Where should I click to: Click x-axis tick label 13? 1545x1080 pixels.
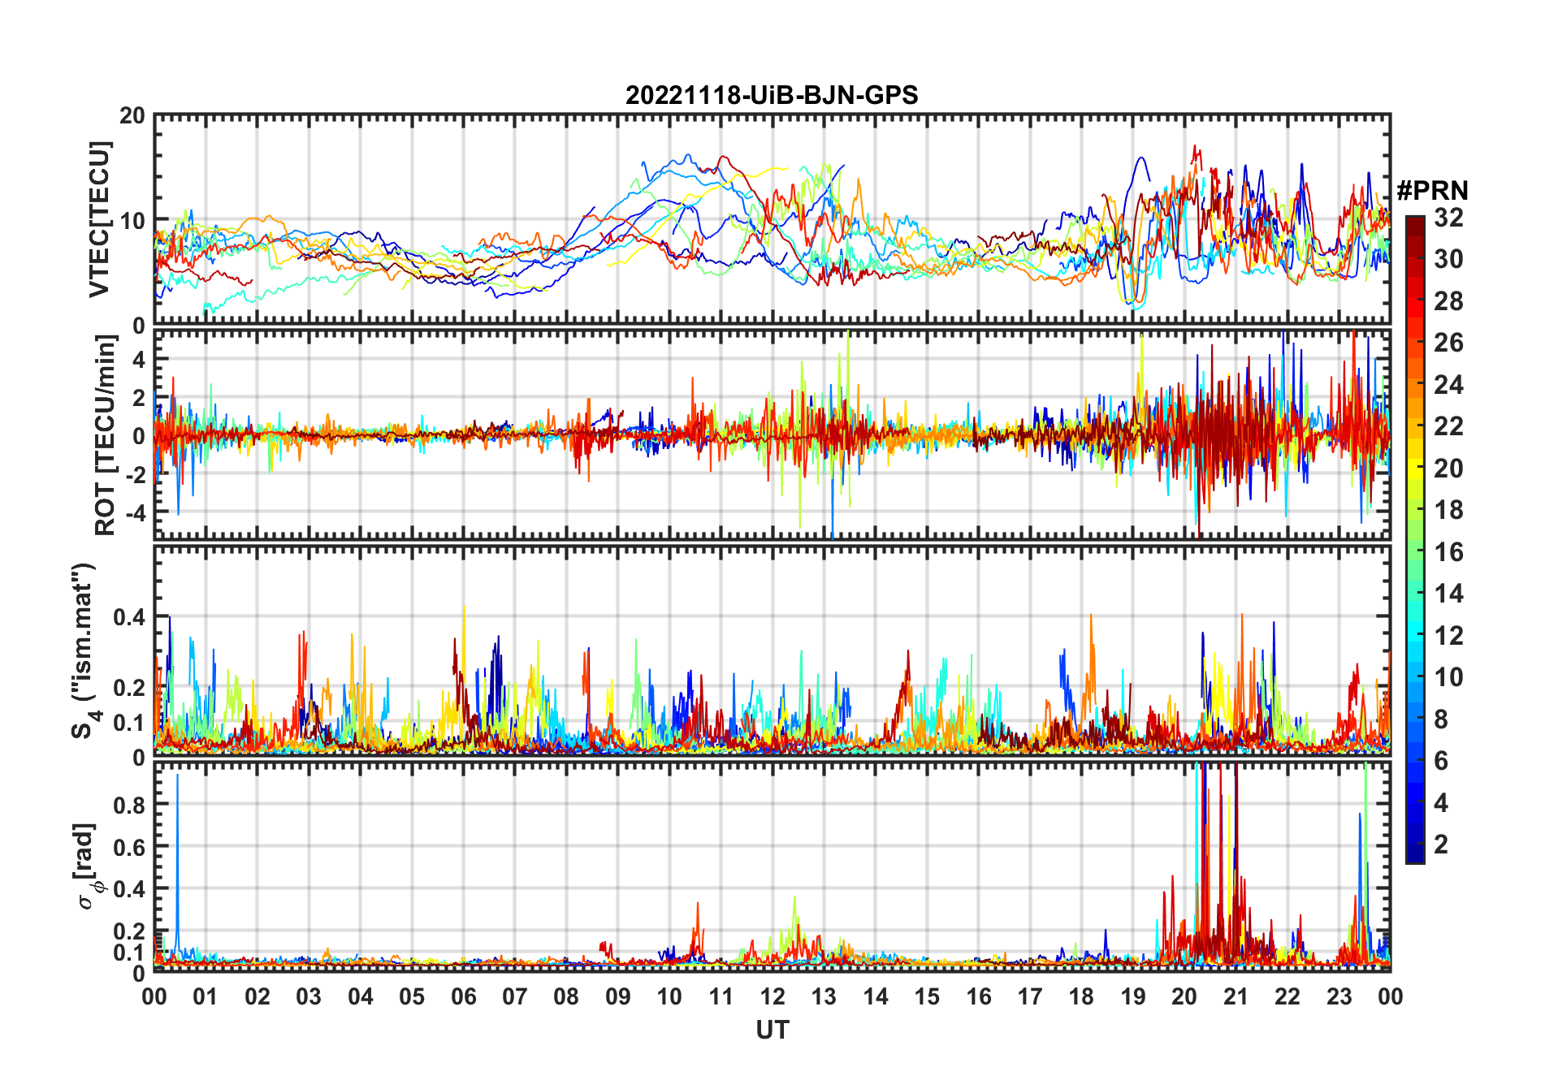point(824,996)
